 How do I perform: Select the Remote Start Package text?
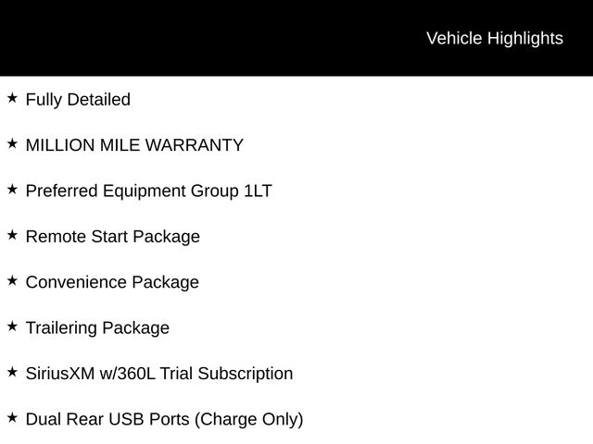(x=112, y=237)
